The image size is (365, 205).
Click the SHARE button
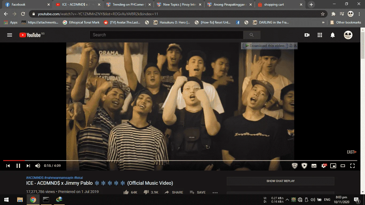pyautogui.click(x=174, y=192)
